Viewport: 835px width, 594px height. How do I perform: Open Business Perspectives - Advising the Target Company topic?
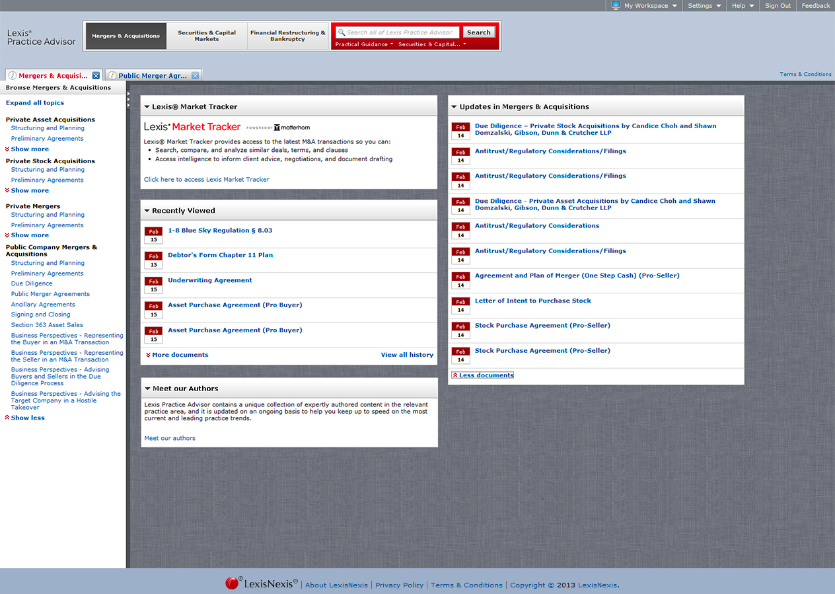(x=66, y=400)
